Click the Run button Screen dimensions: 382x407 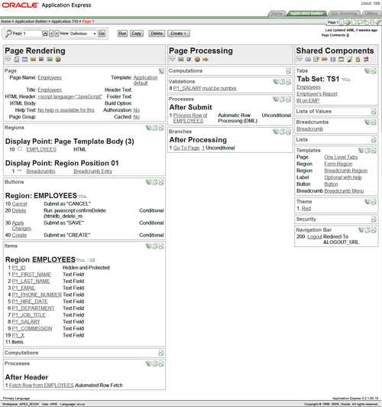[x=122, y=34]
